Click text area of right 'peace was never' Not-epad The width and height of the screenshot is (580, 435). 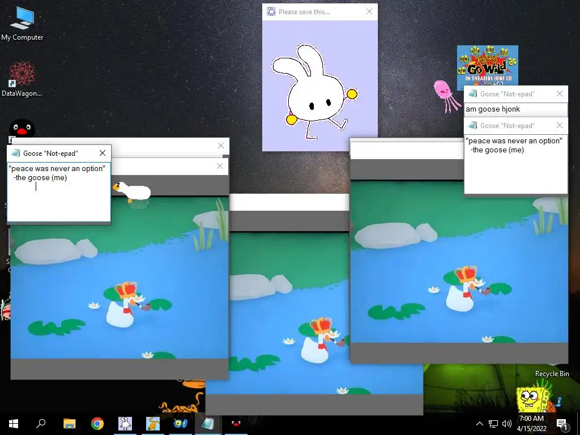[515, 164]
